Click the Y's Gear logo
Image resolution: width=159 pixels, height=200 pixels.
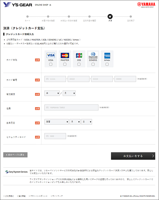[x=17, y=5]
